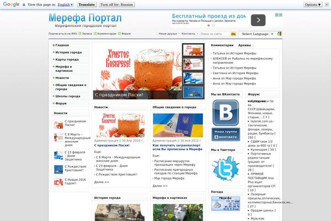Image resolution: width=331 pixels, height=221 pixels.
Task: Open Как получить загранпаспорт article link
Action: [177, 148]
